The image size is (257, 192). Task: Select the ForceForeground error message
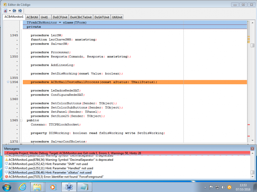(x=56, y=177)
